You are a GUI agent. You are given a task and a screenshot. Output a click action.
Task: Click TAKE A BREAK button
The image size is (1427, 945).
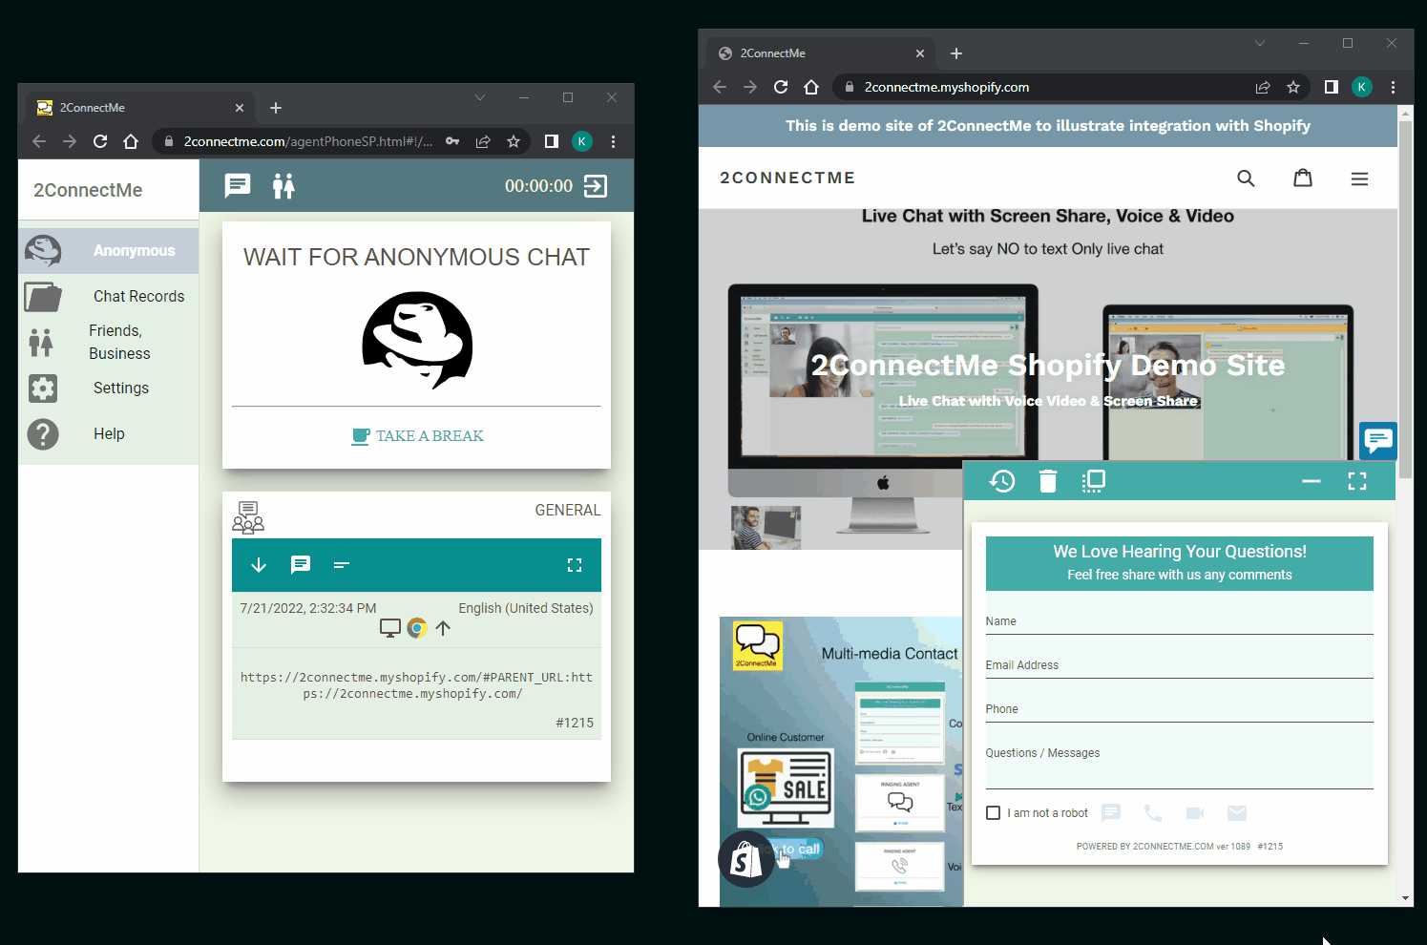coord(417,436)
